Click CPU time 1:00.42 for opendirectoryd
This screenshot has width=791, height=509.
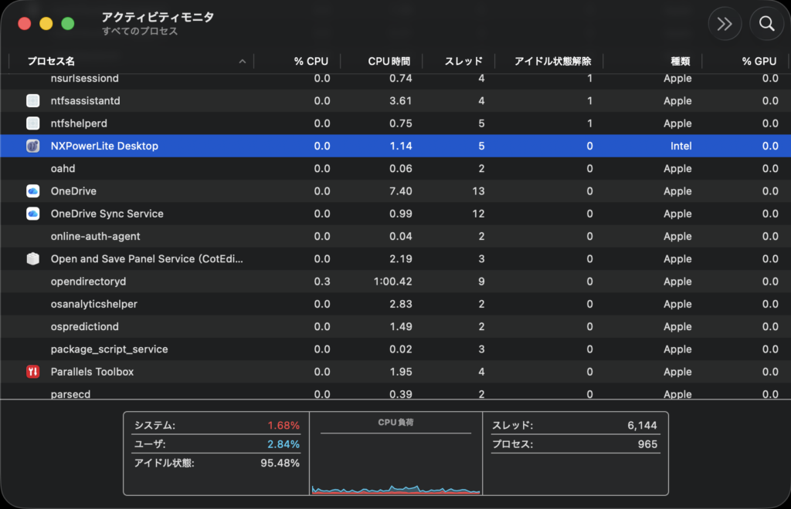coord(392,281)
